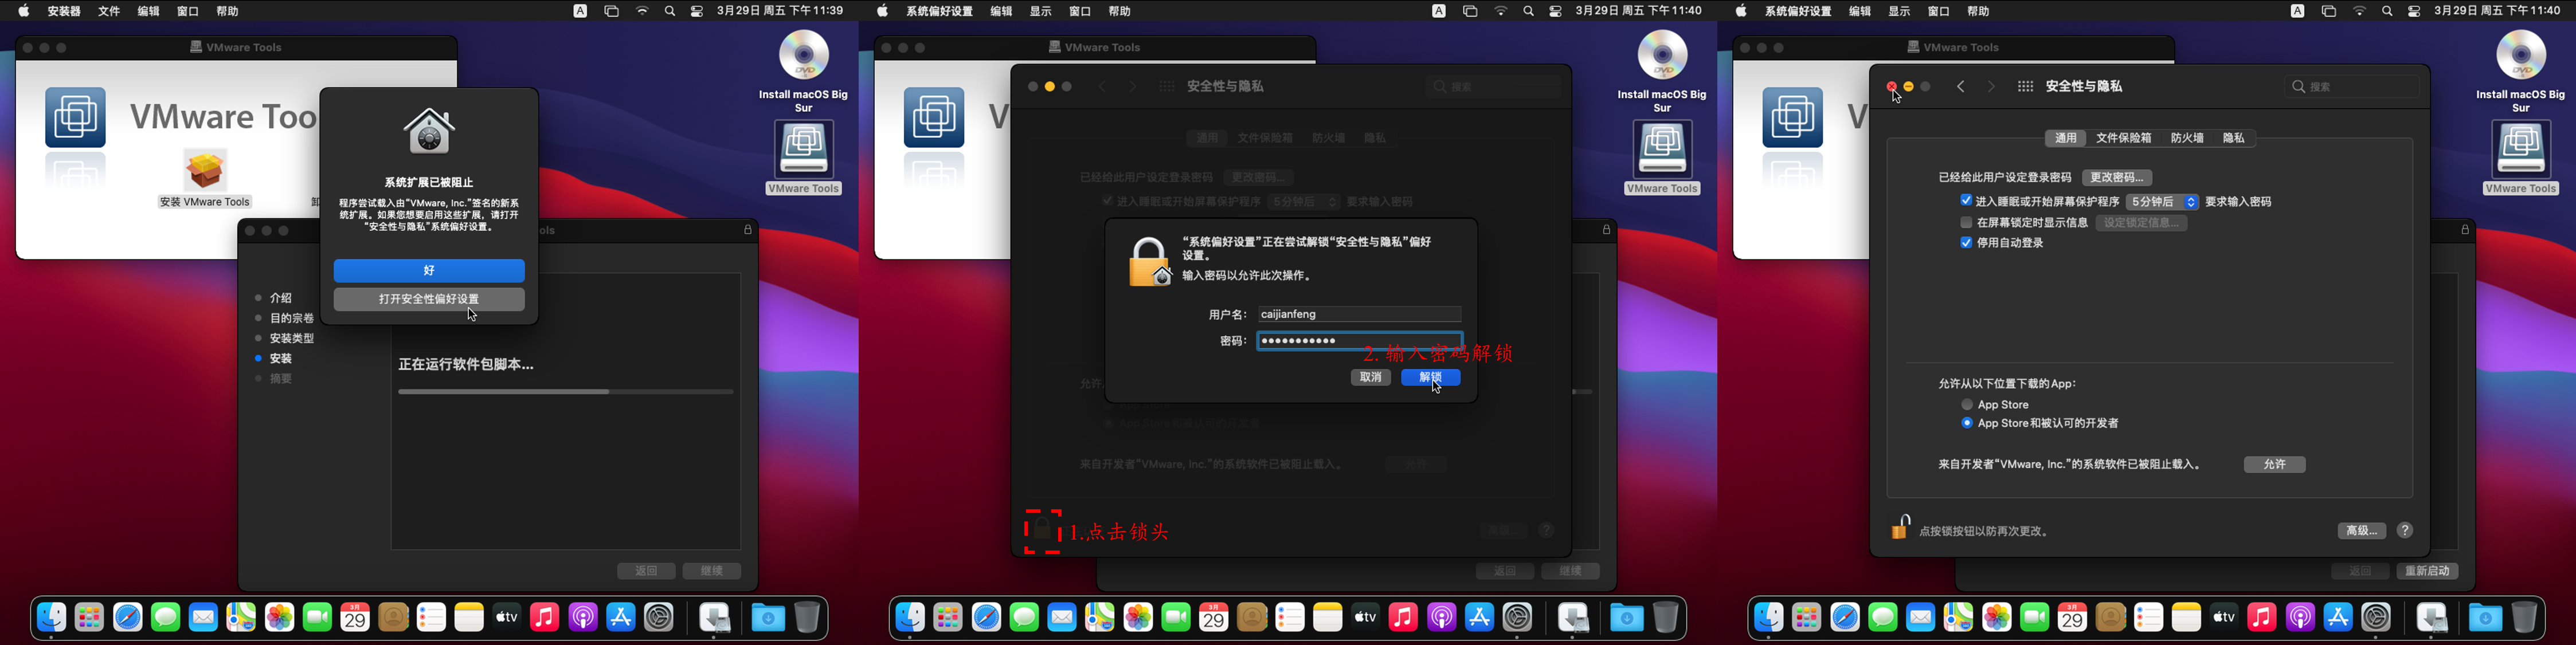Open Spotlight search in the 安装器 menu bar

click(x=670, y=11)
